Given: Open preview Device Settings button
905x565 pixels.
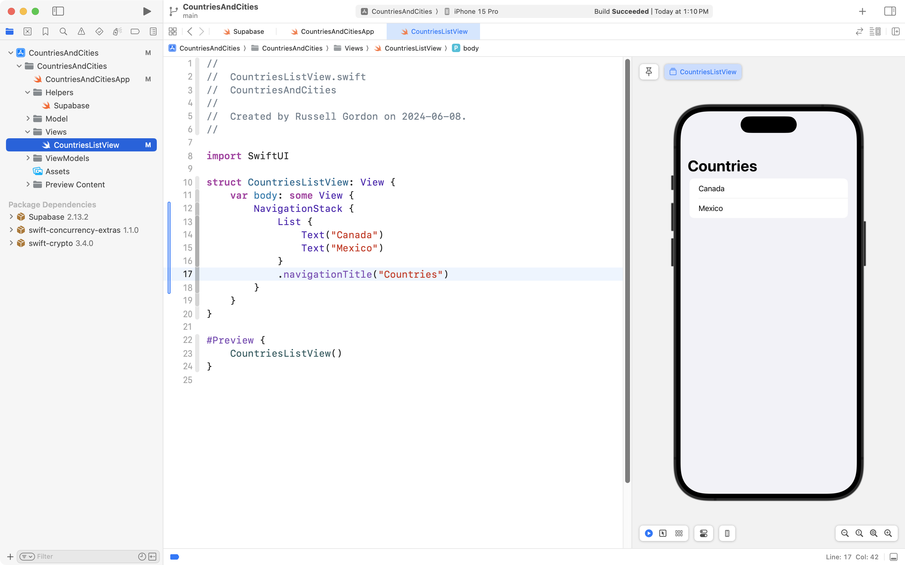Looking at the screenshot, I should pos(703,533).
